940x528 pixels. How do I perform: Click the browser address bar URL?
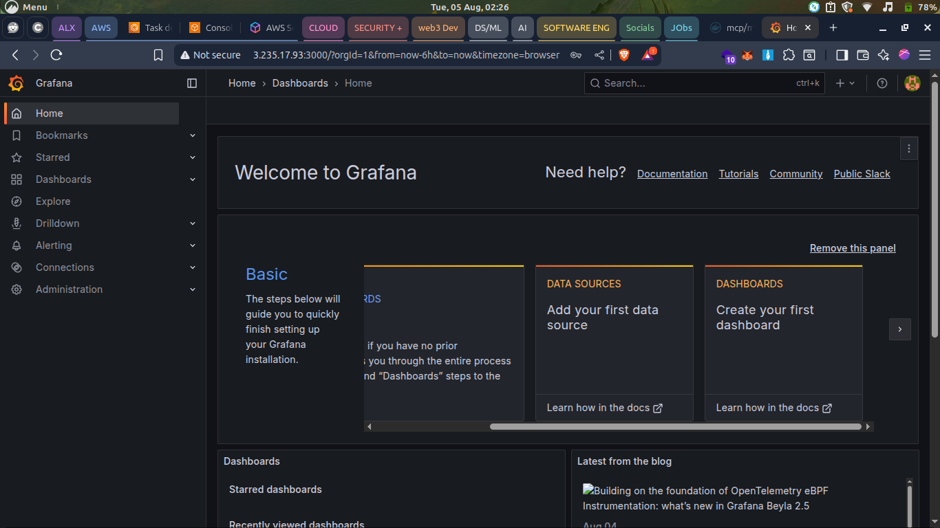407,55
